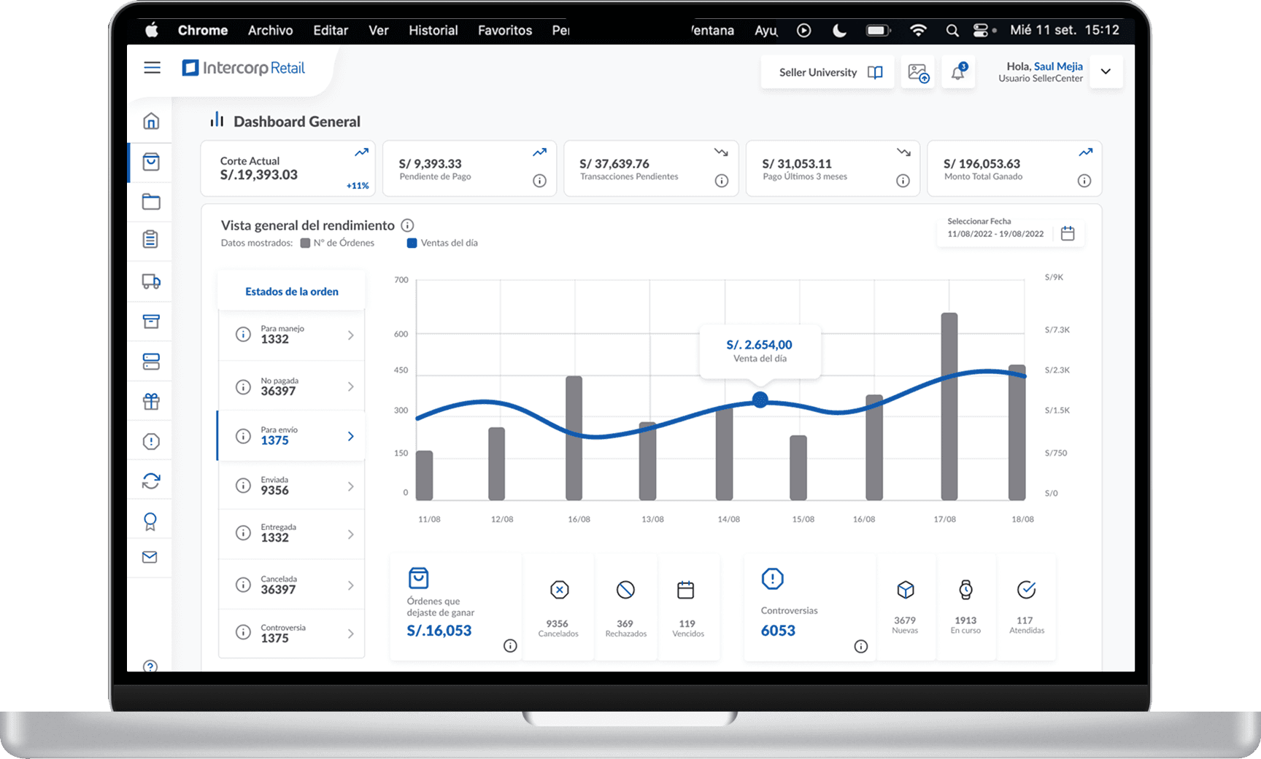Expand the user profile dropdown arrow
Screen dimensions: 1261x759
coord(1106,71)
